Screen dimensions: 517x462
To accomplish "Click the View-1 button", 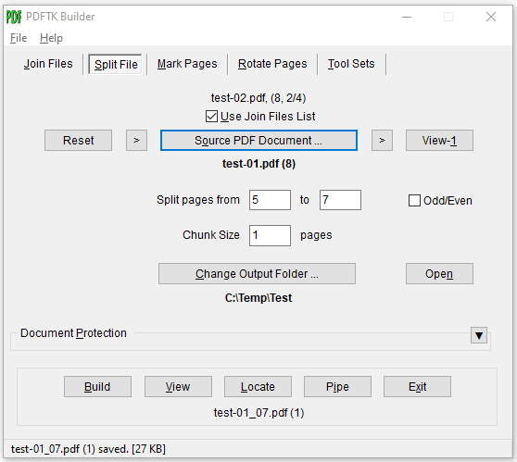I will [x=439, y=141].
